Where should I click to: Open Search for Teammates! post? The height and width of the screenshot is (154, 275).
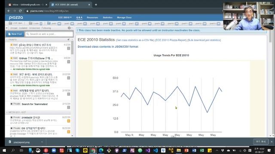pyautogui.click(x=38, y=106)
